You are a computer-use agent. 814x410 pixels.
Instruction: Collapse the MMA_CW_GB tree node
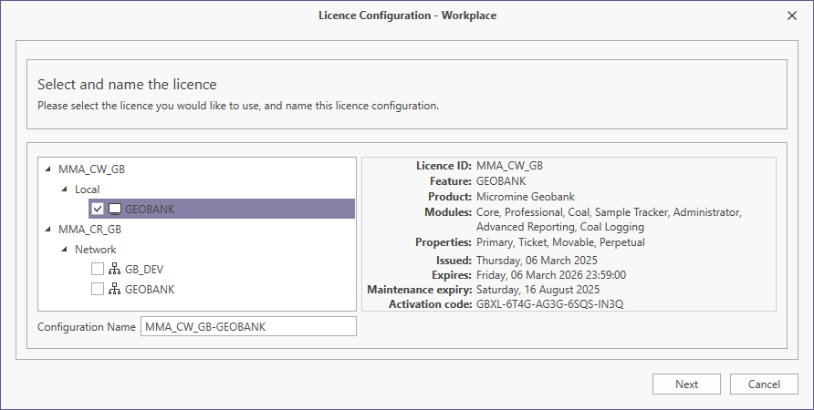[48, 169]
